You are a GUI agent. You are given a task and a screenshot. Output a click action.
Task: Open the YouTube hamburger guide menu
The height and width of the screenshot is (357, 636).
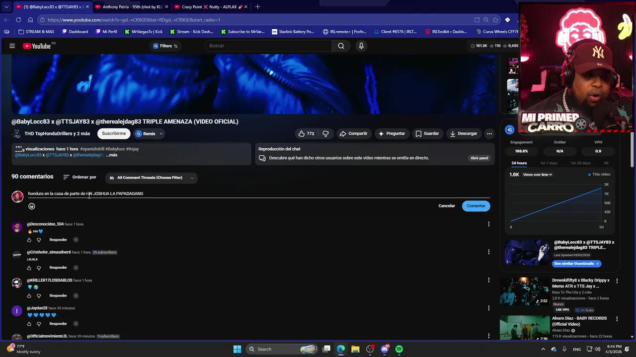click(x=12, y=46)
